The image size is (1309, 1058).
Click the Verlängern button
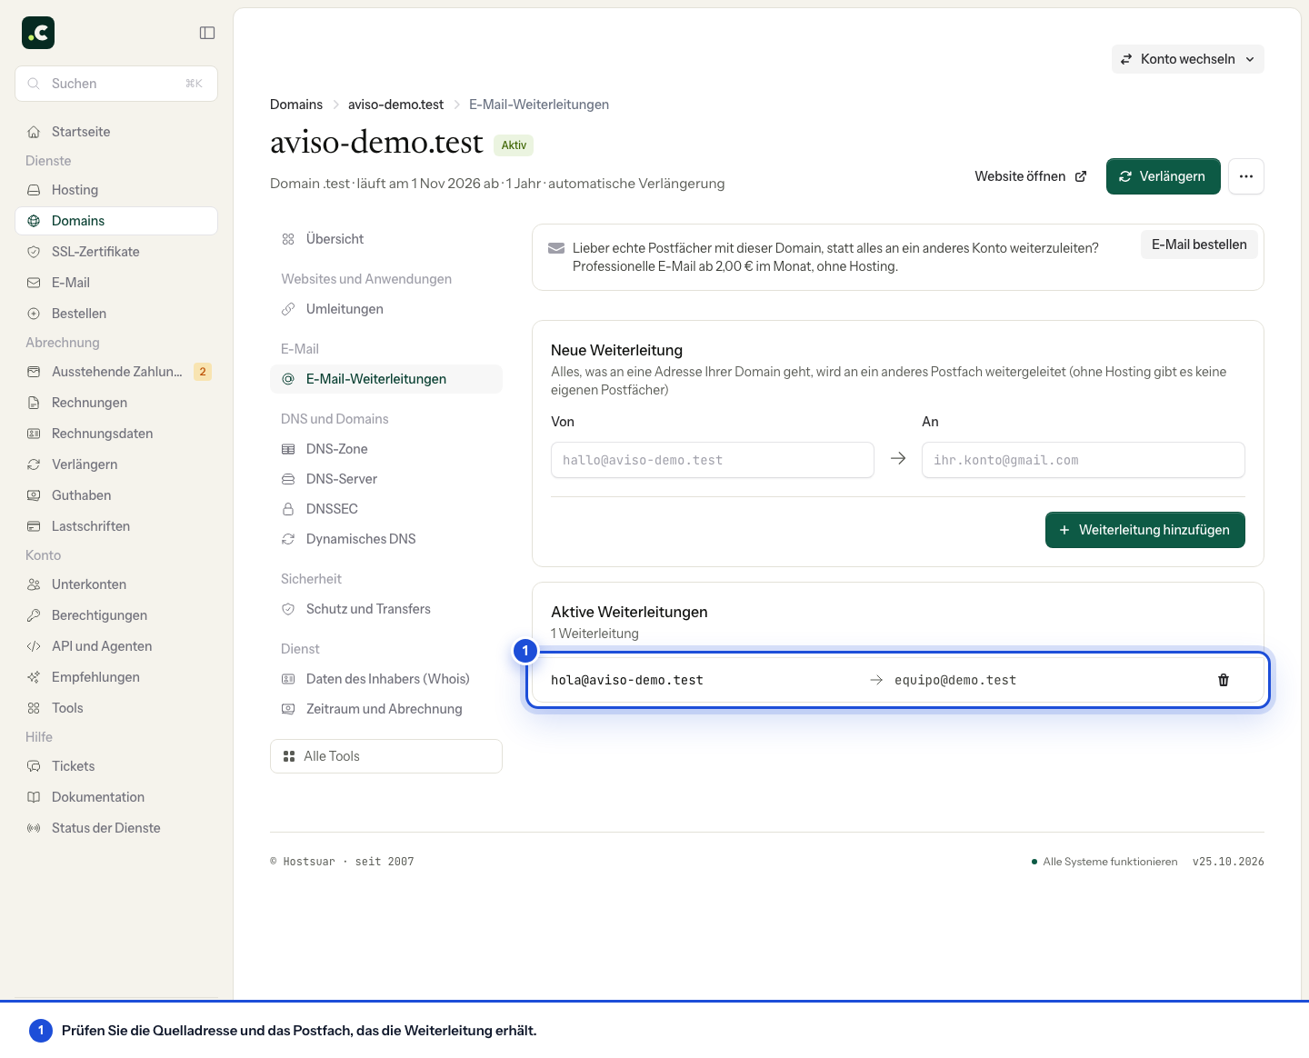[1163, 176]
